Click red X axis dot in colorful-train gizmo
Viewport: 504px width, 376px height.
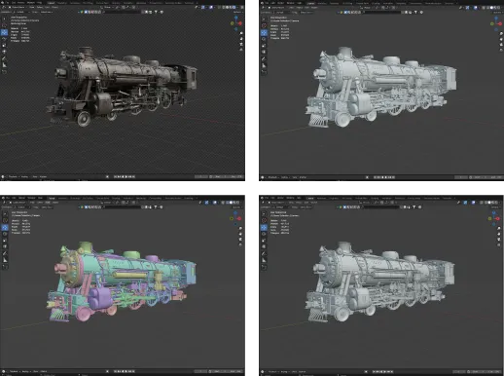(x=239, y=218)
